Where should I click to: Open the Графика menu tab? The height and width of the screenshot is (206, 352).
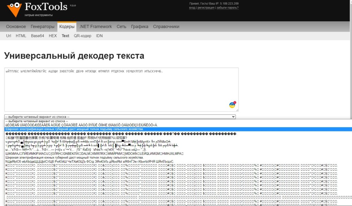click(140, 26)
